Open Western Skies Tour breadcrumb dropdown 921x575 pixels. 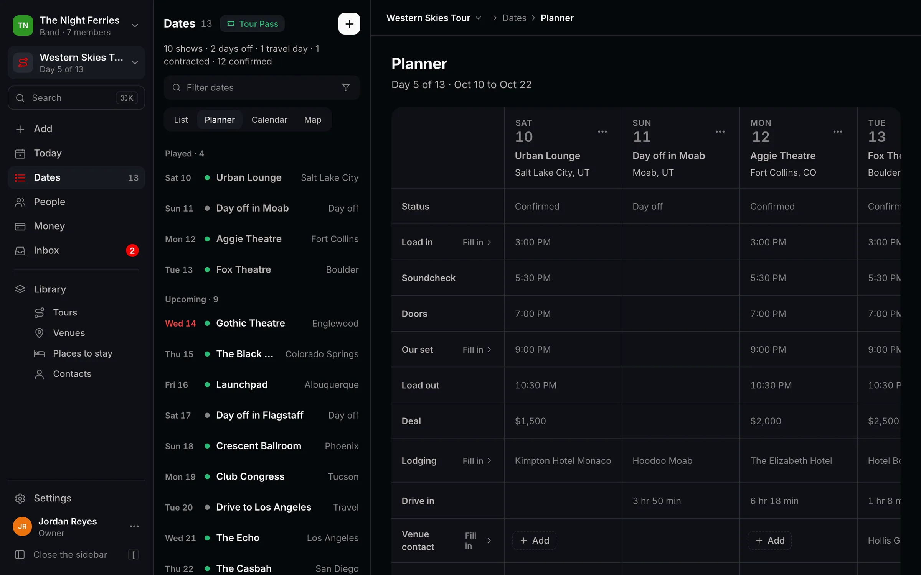pyautogui.click(x=434, y=18)
